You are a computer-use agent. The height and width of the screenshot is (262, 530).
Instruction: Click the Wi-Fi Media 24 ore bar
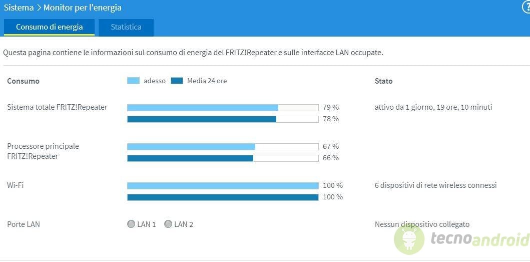223,197
